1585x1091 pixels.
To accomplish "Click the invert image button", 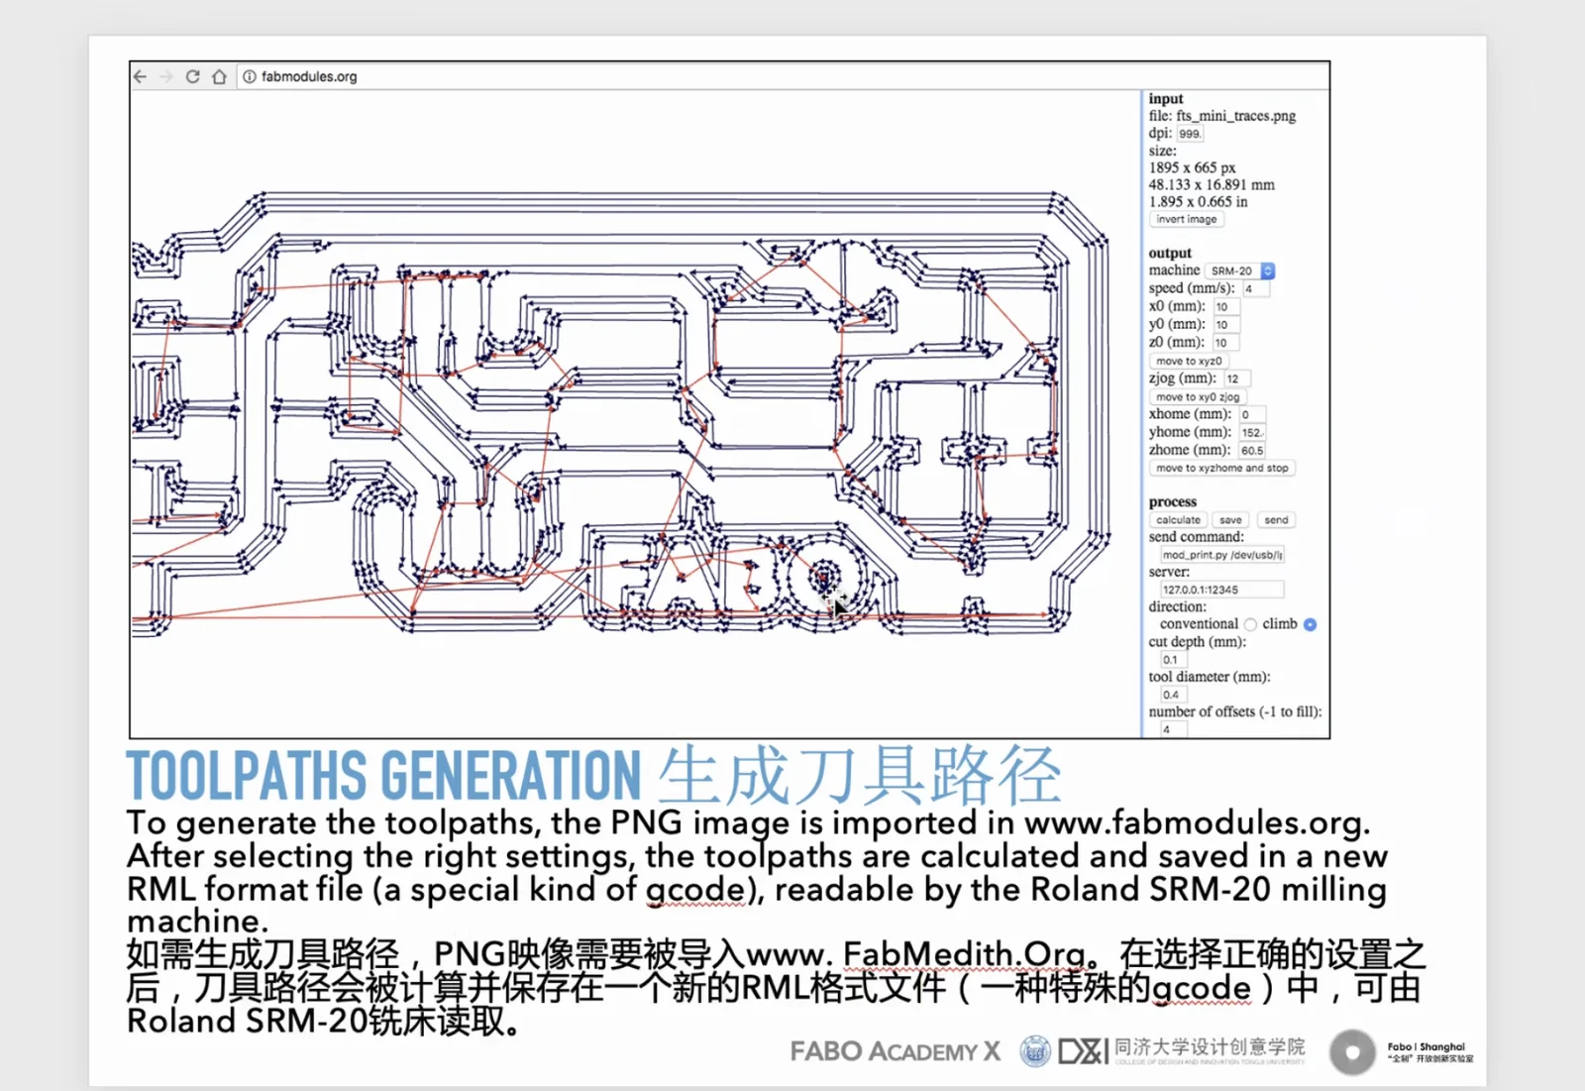I will point(1186,219).
